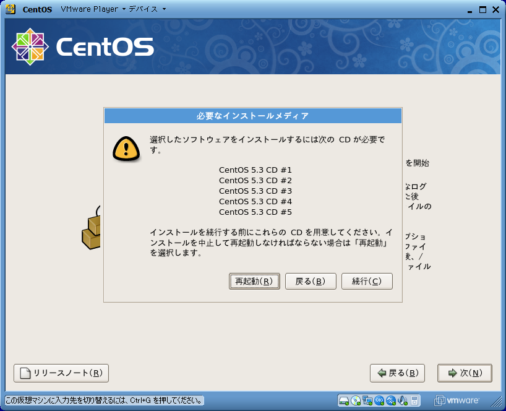Maximize the VMware Player window
Screen dimensions: 506x411
[482, 9]
